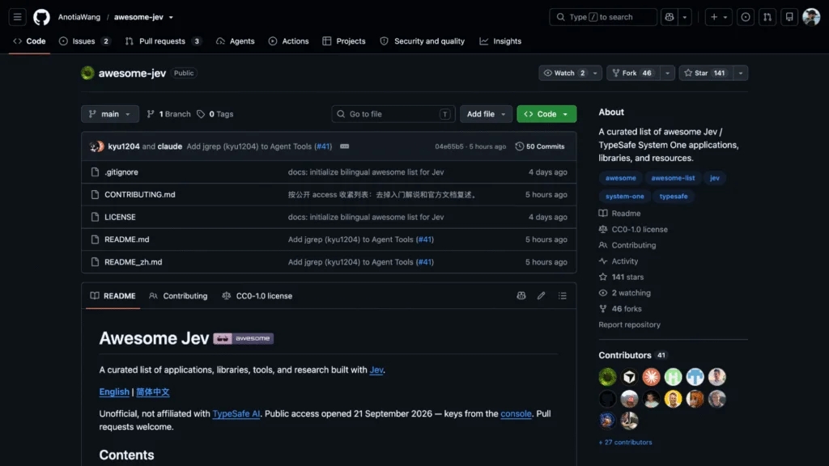Star the awesome-jev repository
829x466 pixels.
tap(705, 73)
